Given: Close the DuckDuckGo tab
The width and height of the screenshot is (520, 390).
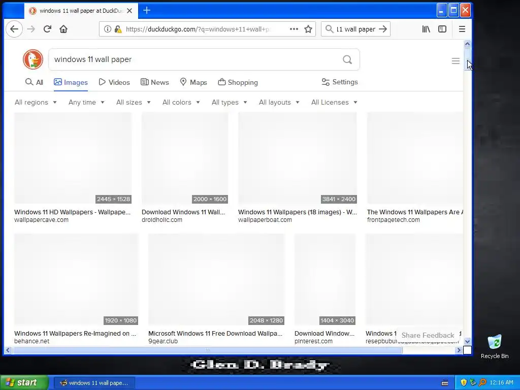Looking at the screenshot, I should point(129,11).
